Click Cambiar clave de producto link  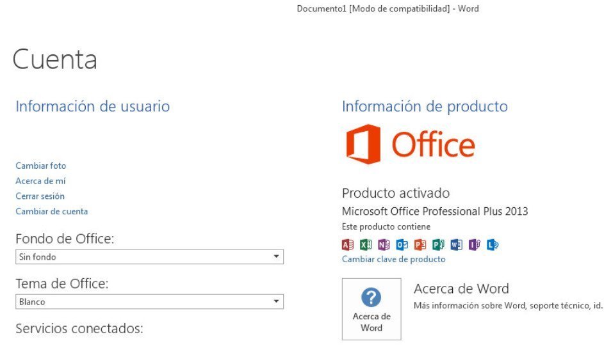(394, 259)
